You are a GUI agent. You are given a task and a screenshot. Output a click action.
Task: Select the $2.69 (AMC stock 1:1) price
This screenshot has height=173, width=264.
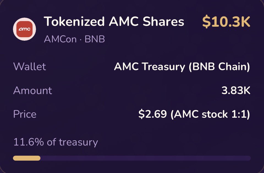pos(194,114)
